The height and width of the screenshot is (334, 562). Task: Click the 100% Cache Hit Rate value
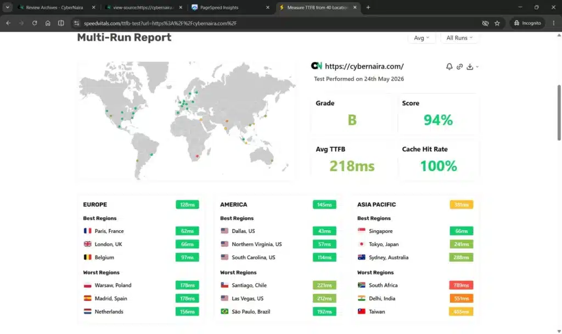(x=439, y=166)
